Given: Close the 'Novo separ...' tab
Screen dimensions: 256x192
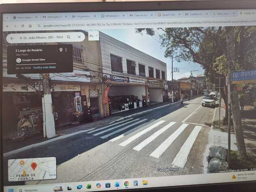Looking at the screenshot, I should point(36,17).
